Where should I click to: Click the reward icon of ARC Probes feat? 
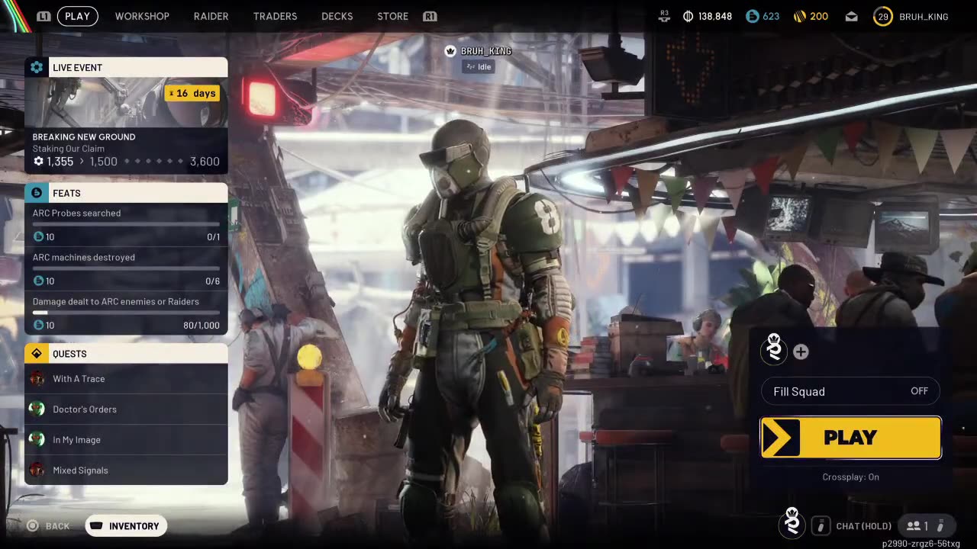pos(38,237)
